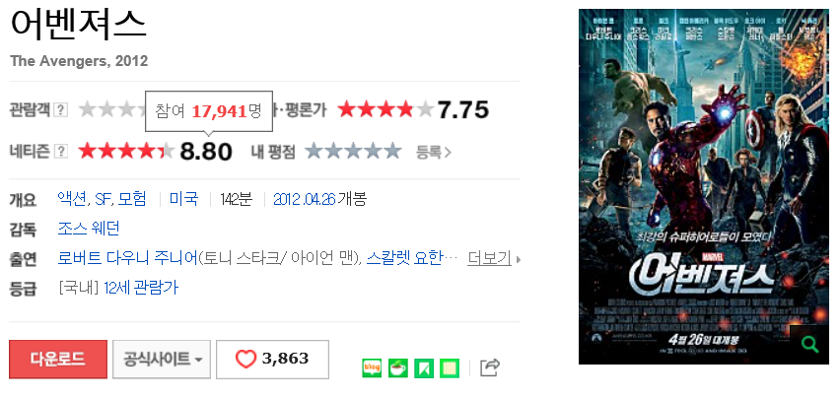Like the movie with heart button
The width and height of the screenshot is (839, 399).
tap(272, 360)
